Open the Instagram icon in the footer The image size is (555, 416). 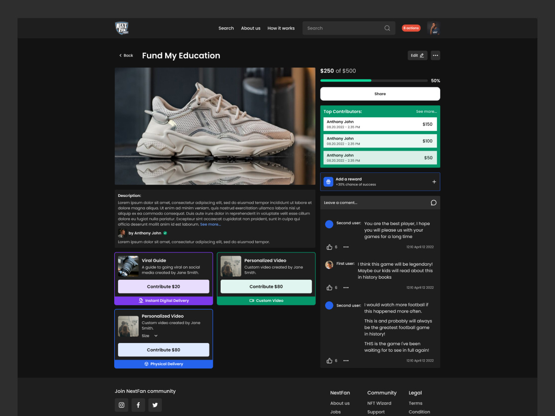(121, 405)
